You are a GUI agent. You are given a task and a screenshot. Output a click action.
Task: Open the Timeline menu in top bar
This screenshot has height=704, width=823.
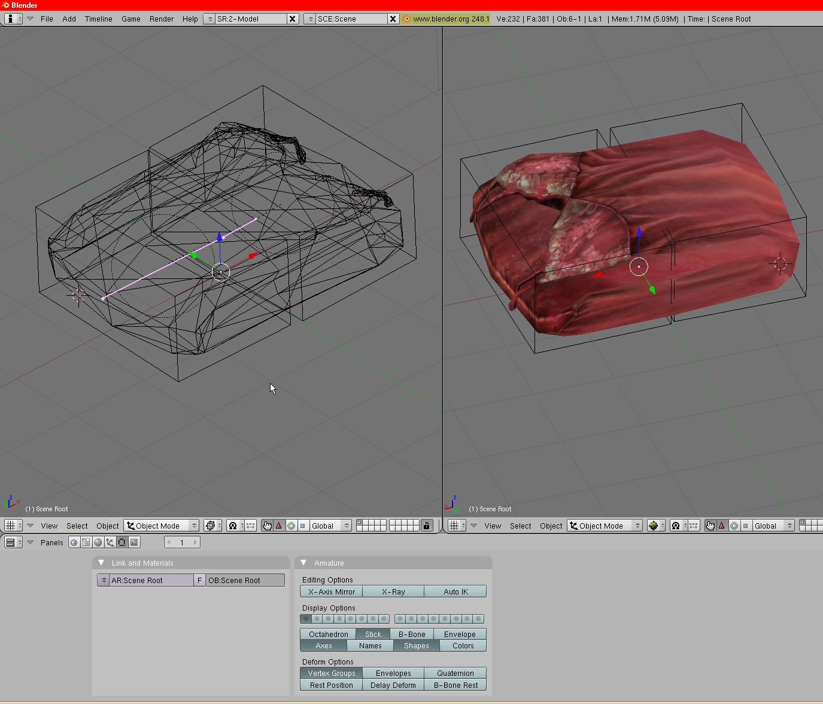pyautogui.click(x=98, y=19)
